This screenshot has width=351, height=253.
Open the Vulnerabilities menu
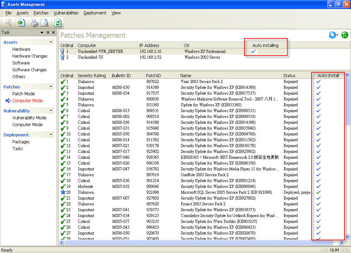click(66, 13)
